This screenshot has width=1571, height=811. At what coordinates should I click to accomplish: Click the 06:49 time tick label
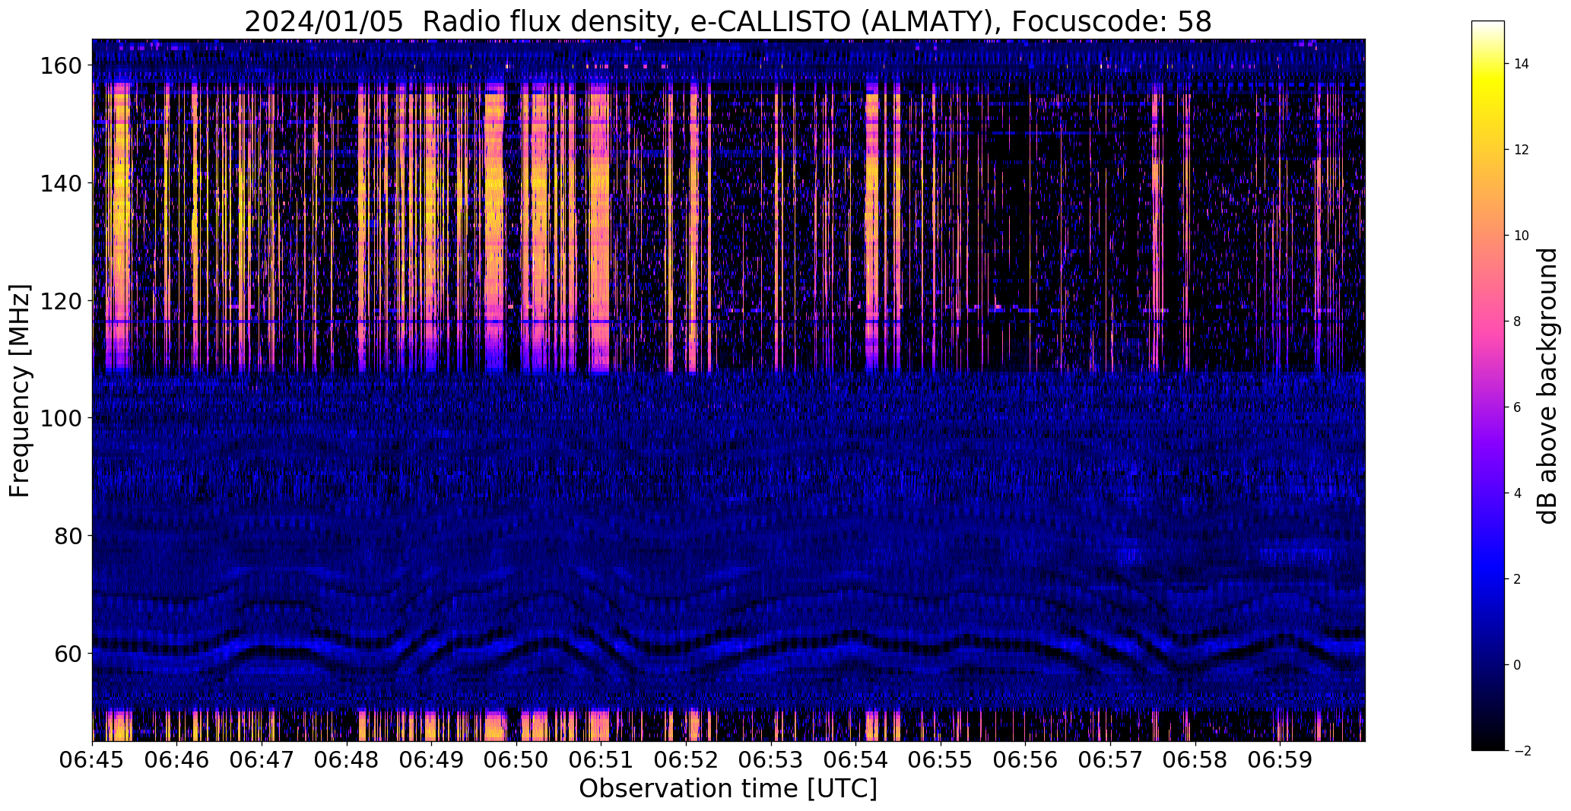click(432, 760)
